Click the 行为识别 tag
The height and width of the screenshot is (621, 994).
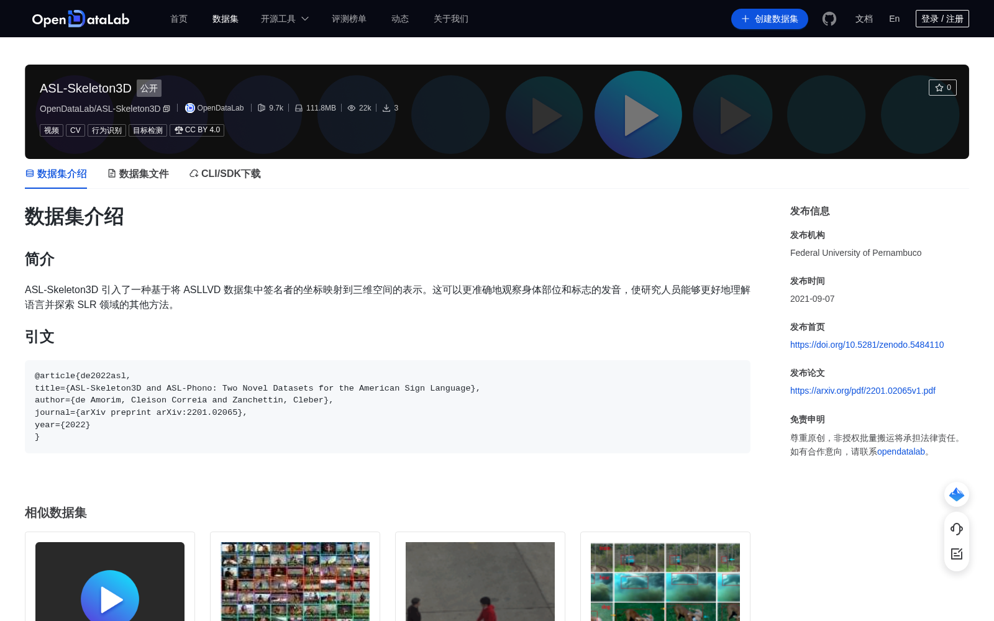pos(107,130)
